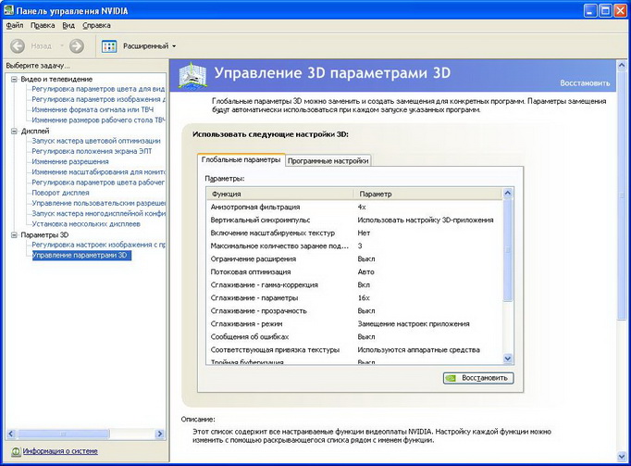631x466 pixels.
Task: Click the 4x value of Анизотропная фильтрация
Action: (362, 208)
